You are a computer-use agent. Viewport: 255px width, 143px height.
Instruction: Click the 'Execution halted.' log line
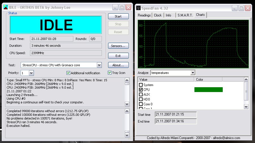pos(18,126)
